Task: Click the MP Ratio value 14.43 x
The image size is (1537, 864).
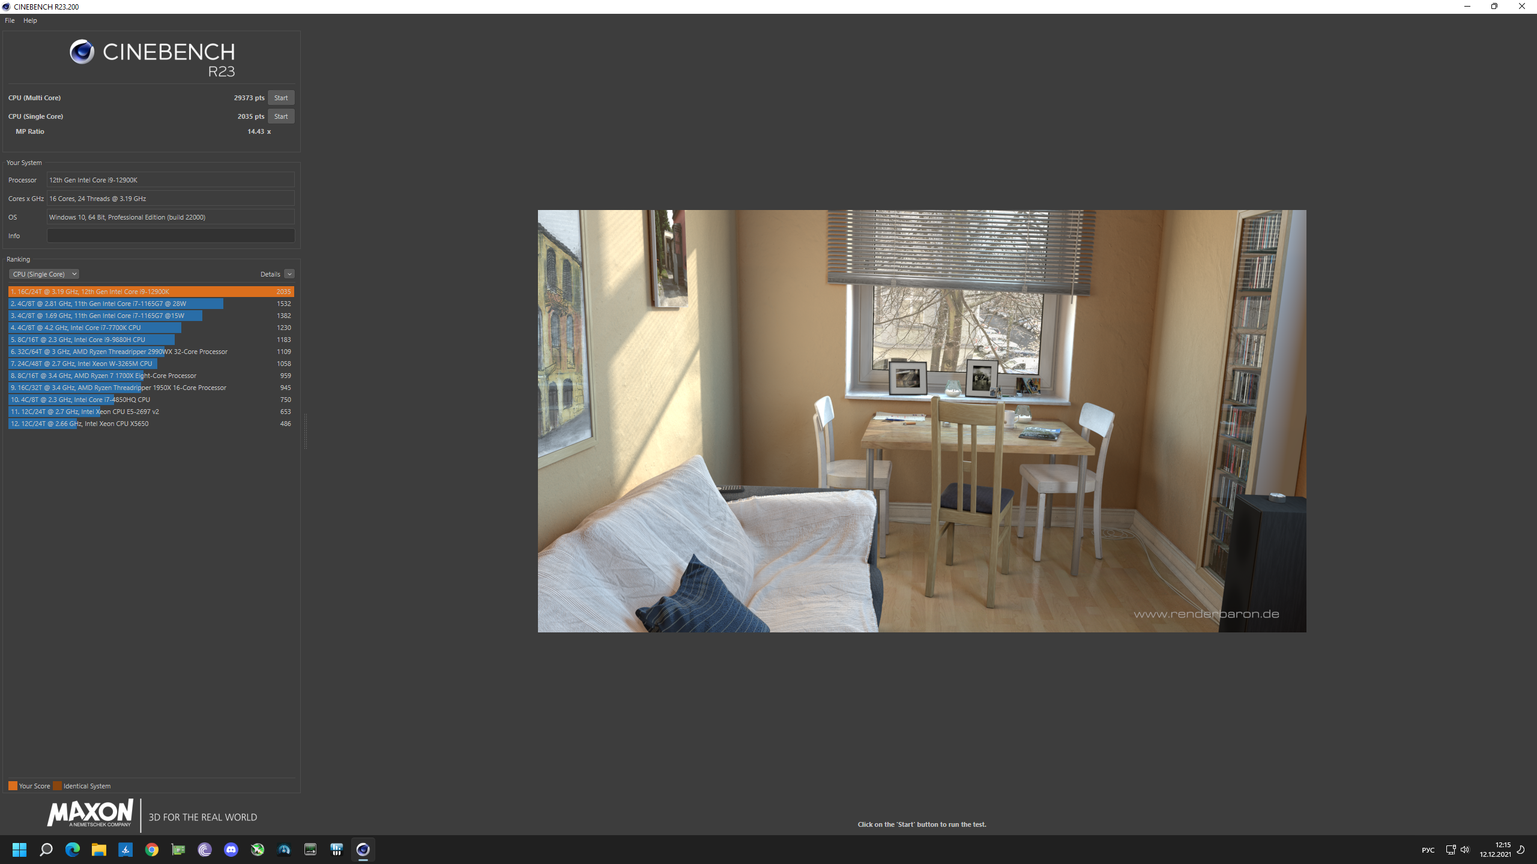Action: coord(259,131)
